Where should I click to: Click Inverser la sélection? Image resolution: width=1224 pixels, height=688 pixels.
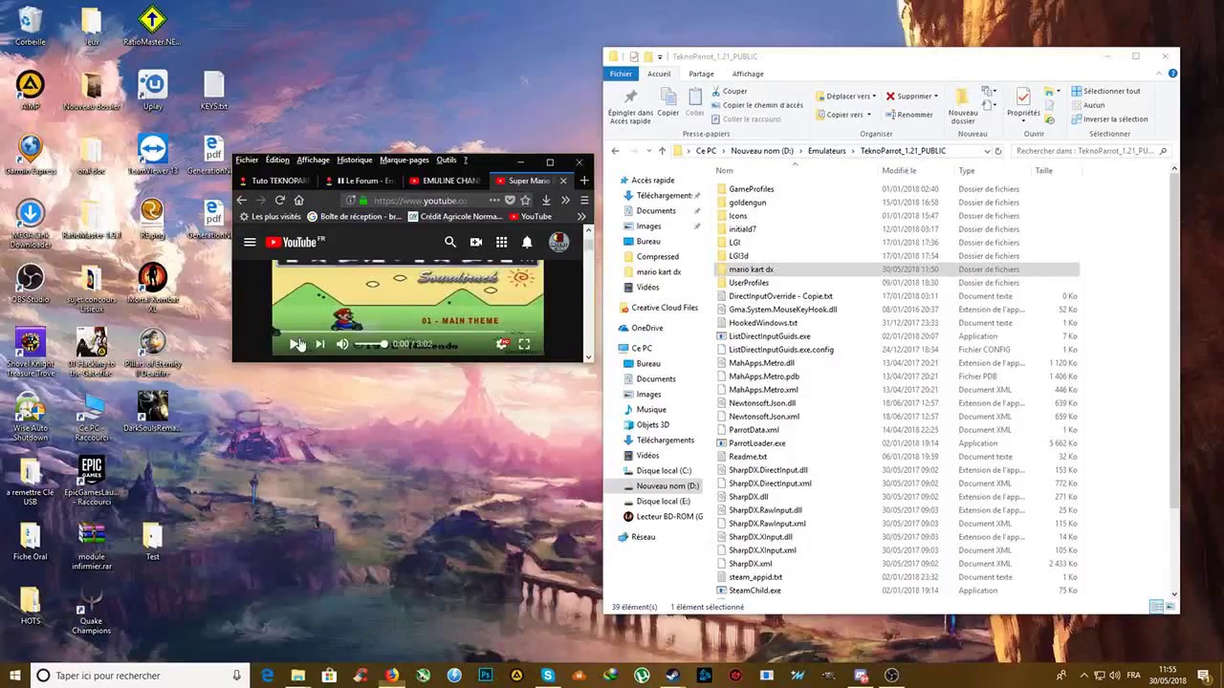[x=1109, y=119]
